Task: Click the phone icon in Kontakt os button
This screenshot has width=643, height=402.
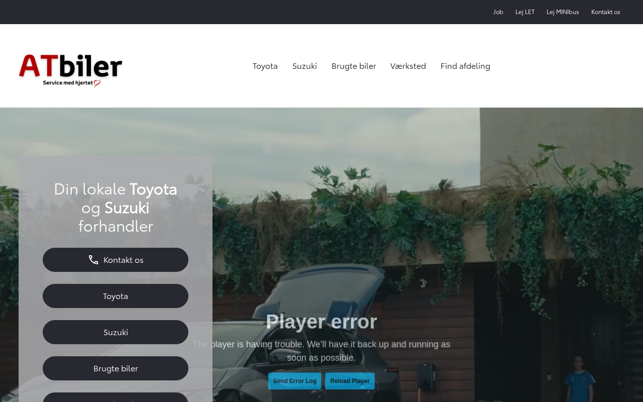Action: [93, 260]
